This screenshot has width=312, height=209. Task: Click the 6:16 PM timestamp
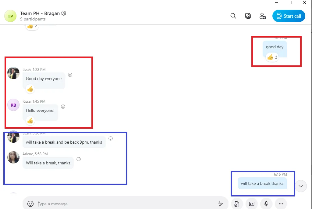click(280, 174)
